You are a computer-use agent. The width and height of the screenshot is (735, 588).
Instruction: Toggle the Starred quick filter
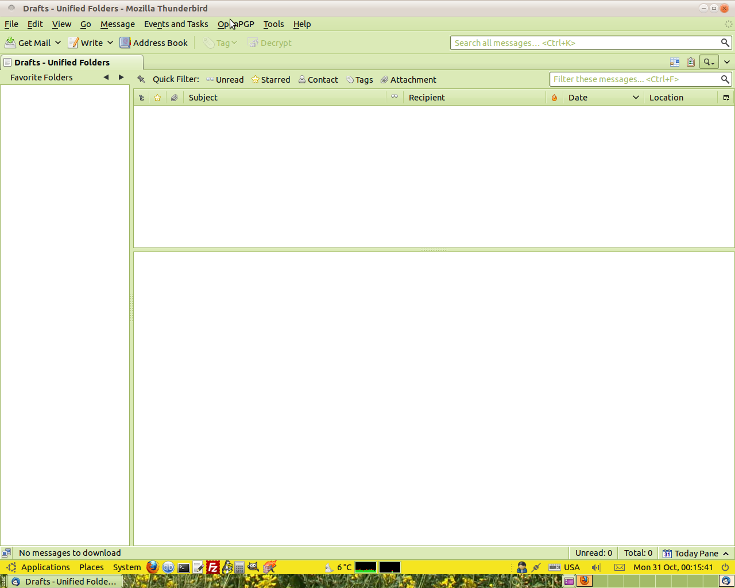point(270,80)
